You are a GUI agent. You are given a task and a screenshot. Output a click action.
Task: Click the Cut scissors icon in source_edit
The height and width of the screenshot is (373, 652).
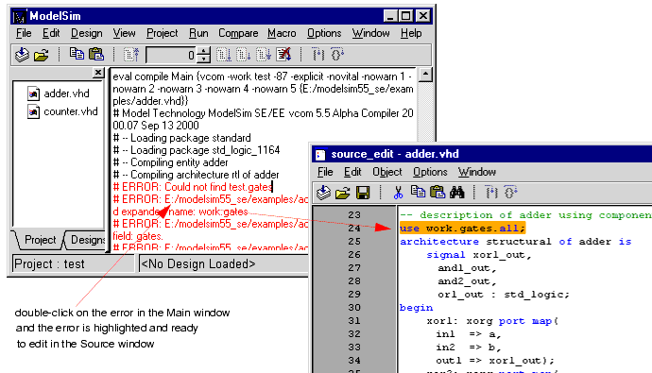tap(398, 193)
